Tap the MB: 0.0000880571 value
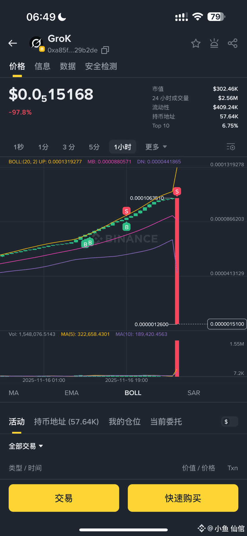Viewport: 247px width, 536px height. click(109, 162)
